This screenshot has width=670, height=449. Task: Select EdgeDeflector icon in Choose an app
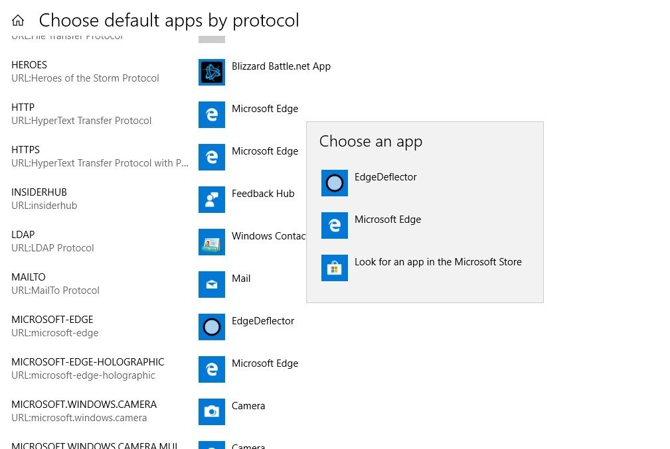(x=335, y=183)
